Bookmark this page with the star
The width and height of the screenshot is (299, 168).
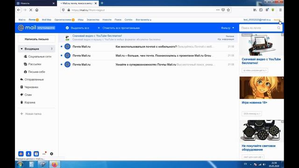click(228, 10)
